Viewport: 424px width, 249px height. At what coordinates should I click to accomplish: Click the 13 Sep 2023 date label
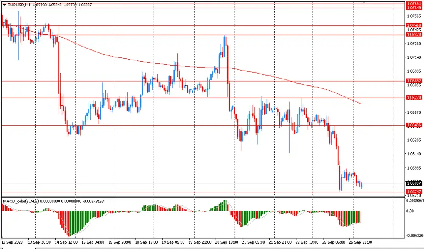12,243
